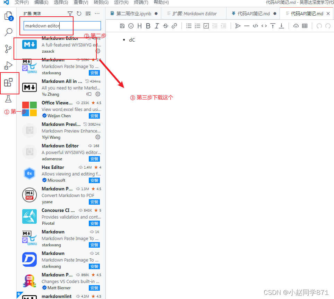
Task: Open the 转到(G) menu
Action: (x=101, y=2)
